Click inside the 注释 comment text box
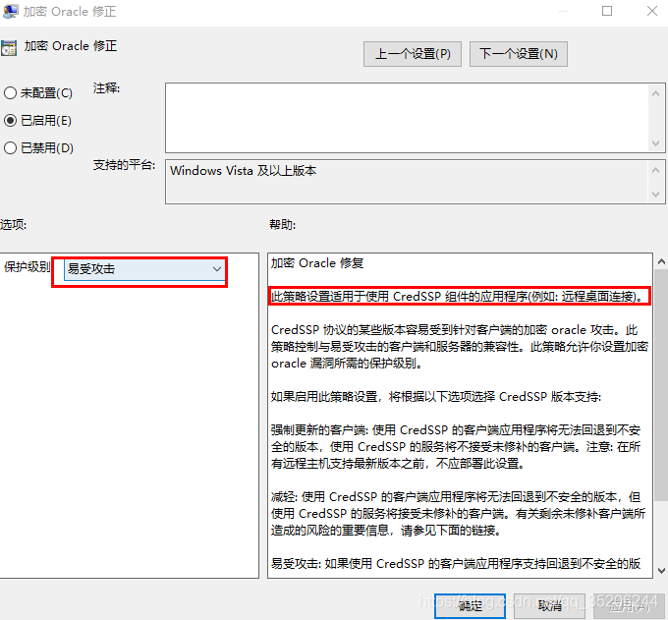 (x=403, y=116)
